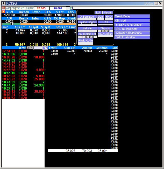Screen dimensions: 164x169
Task: Click the Alis Lot column header
Action: point(20,27)
